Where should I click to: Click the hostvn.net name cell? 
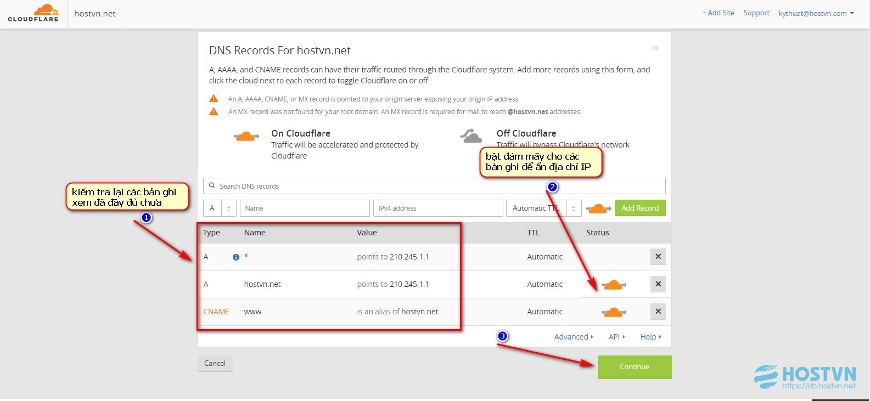[262, 284]
